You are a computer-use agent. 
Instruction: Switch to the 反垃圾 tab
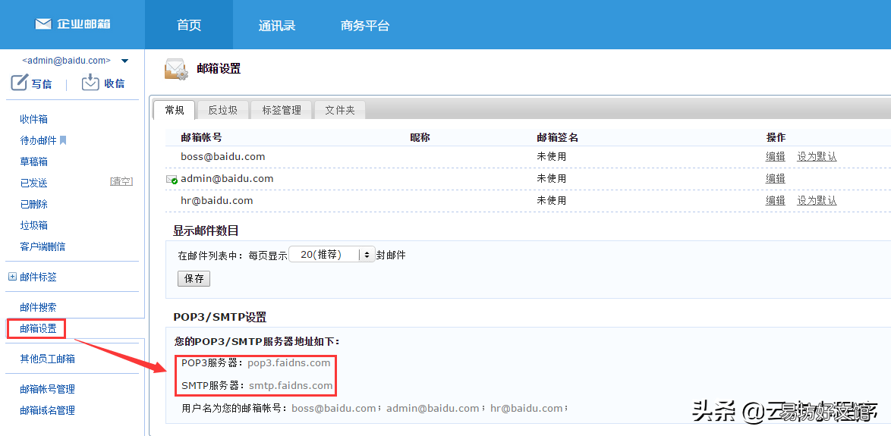click(223, 110)
